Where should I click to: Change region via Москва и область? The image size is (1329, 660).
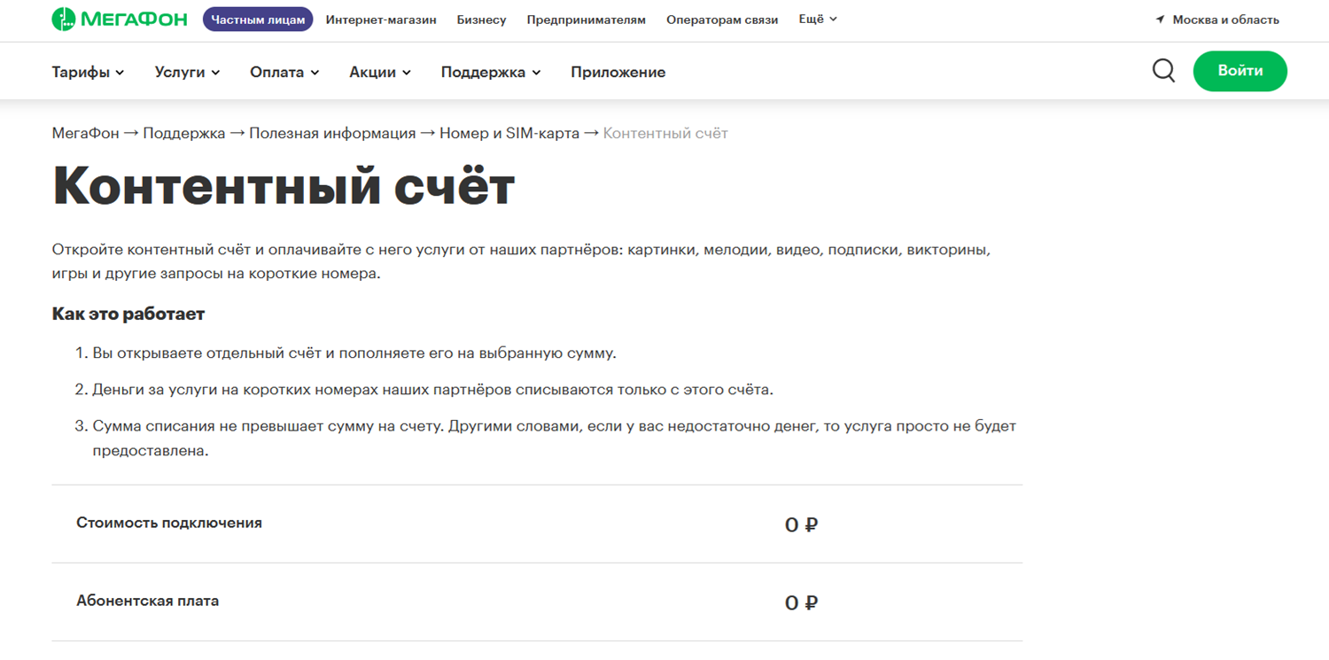point(1225,19)
